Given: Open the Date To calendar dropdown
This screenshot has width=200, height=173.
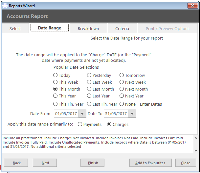Looking at the screenshot, I should pos(132,114).
